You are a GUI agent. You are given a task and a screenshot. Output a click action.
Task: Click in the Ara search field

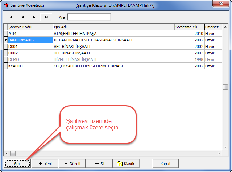pyautogui.click(x=89, y=17)
